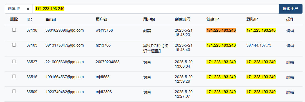Click login IP of user 36527
305x102 pixels.
(261, 62)
